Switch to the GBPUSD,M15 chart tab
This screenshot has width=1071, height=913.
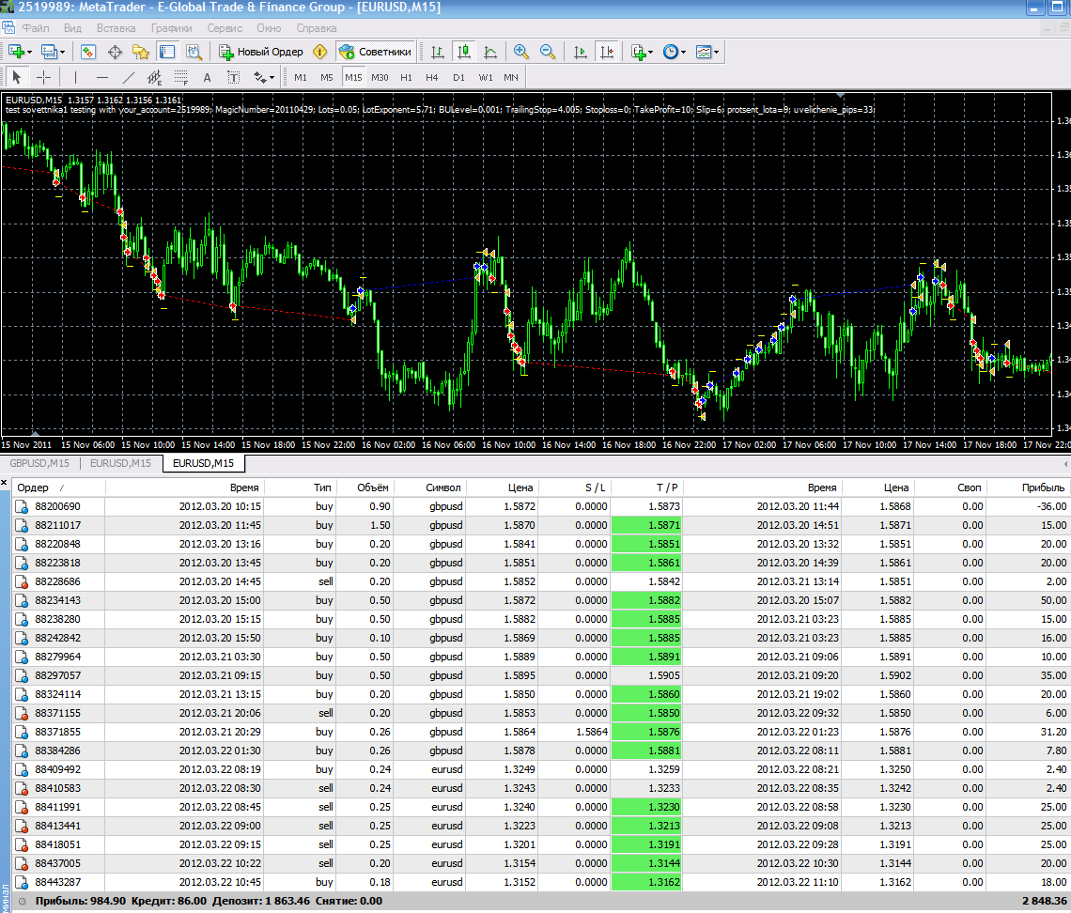pyautogui.click(x=39, y=463)
